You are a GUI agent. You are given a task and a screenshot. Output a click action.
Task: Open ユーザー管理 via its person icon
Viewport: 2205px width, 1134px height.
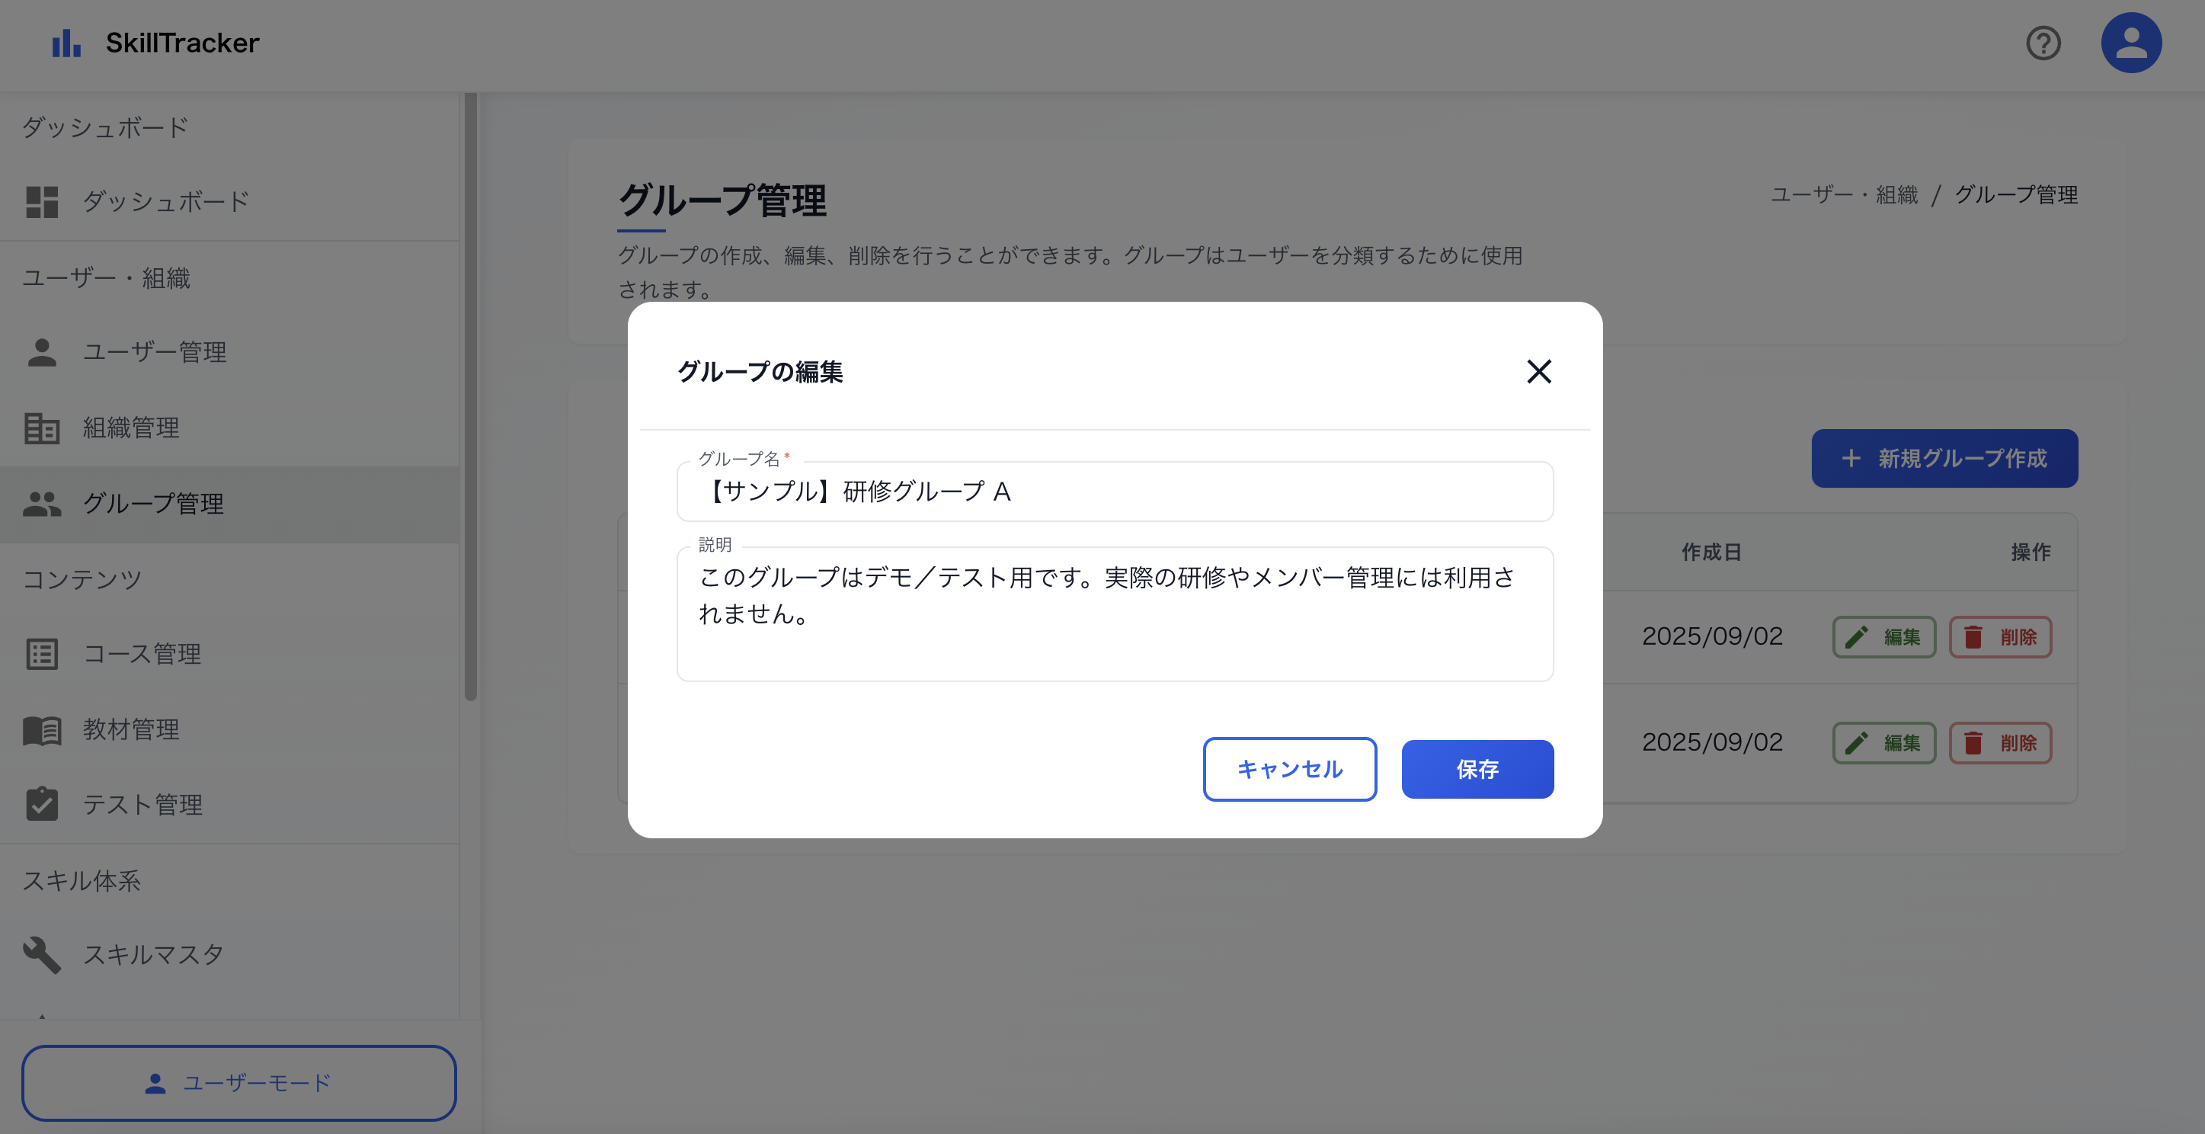[41, 352]
